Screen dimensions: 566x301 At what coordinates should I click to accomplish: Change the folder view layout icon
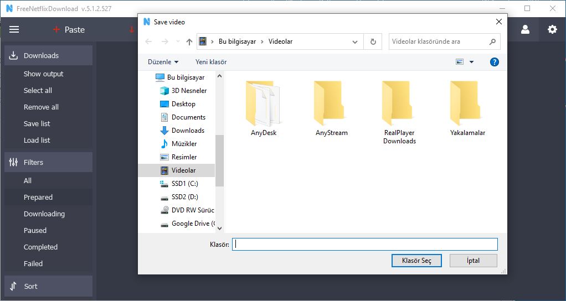point(460,62)
